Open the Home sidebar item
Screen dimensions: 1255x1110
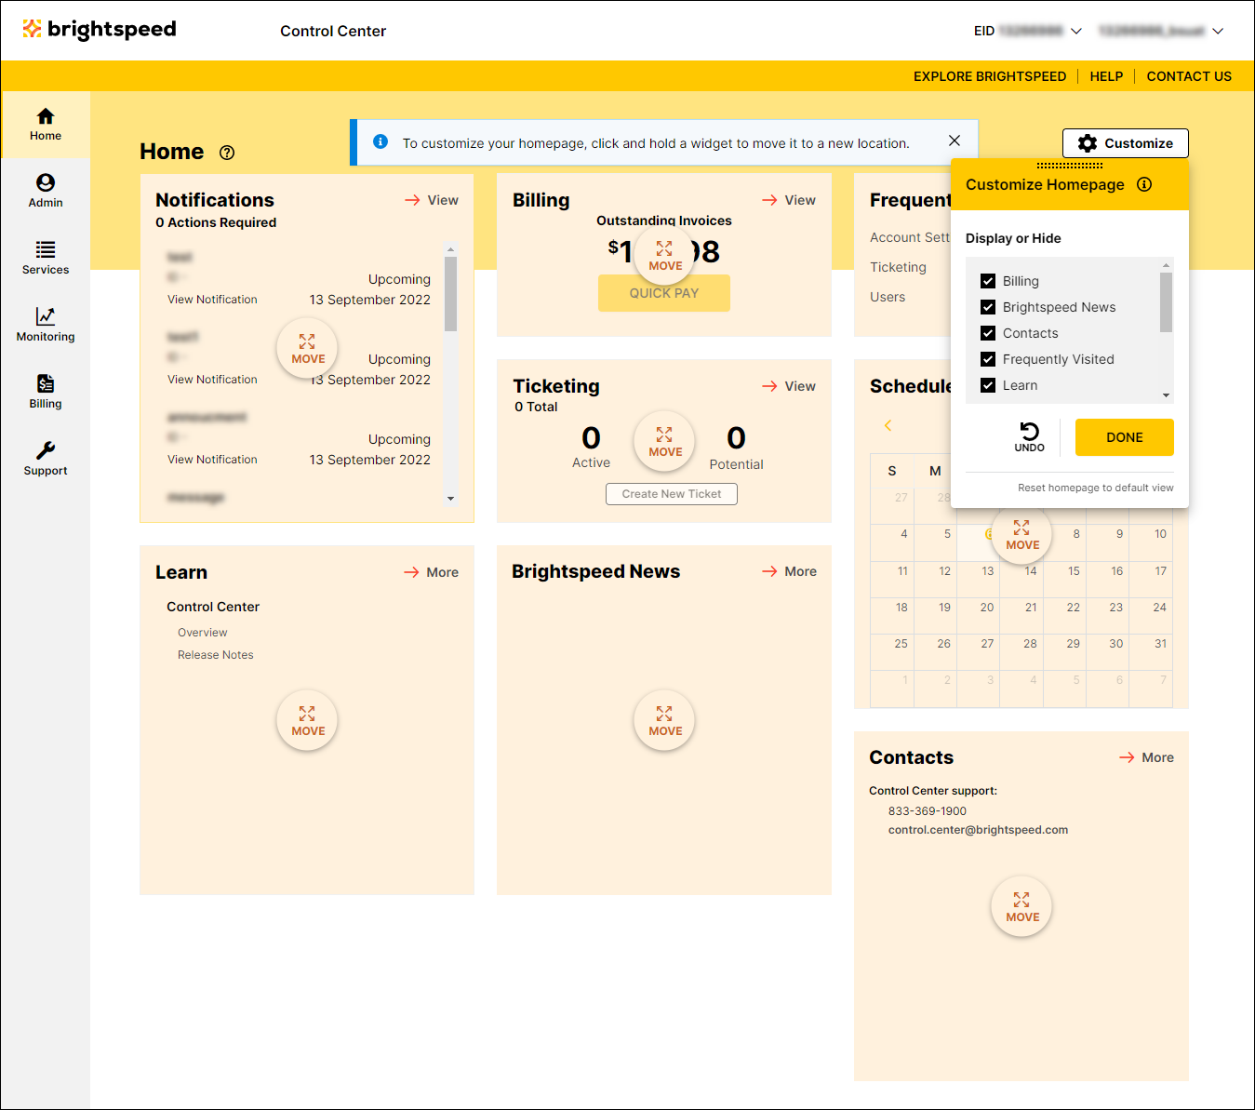click(x=46, y=125)
